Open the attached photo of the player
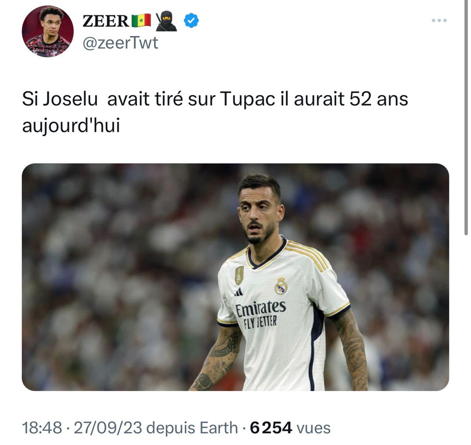 pyautogui.click(x=235, y=277)
